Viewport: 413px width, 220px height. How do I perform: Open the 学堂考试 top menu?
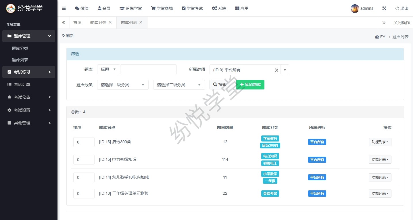coord(192,8)
